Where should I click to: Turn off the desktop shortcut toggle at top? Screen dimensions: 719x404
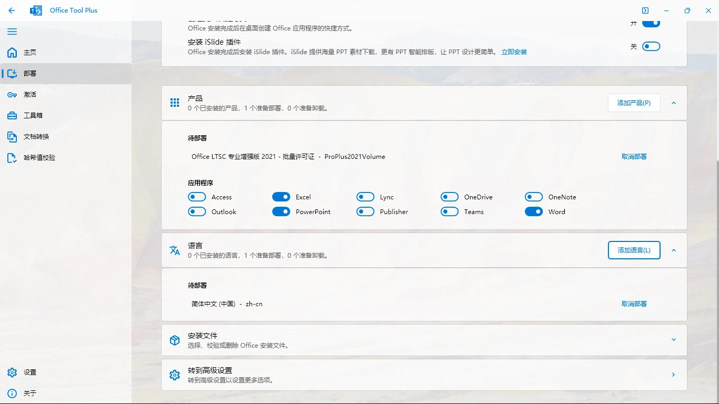coord(651,23)
